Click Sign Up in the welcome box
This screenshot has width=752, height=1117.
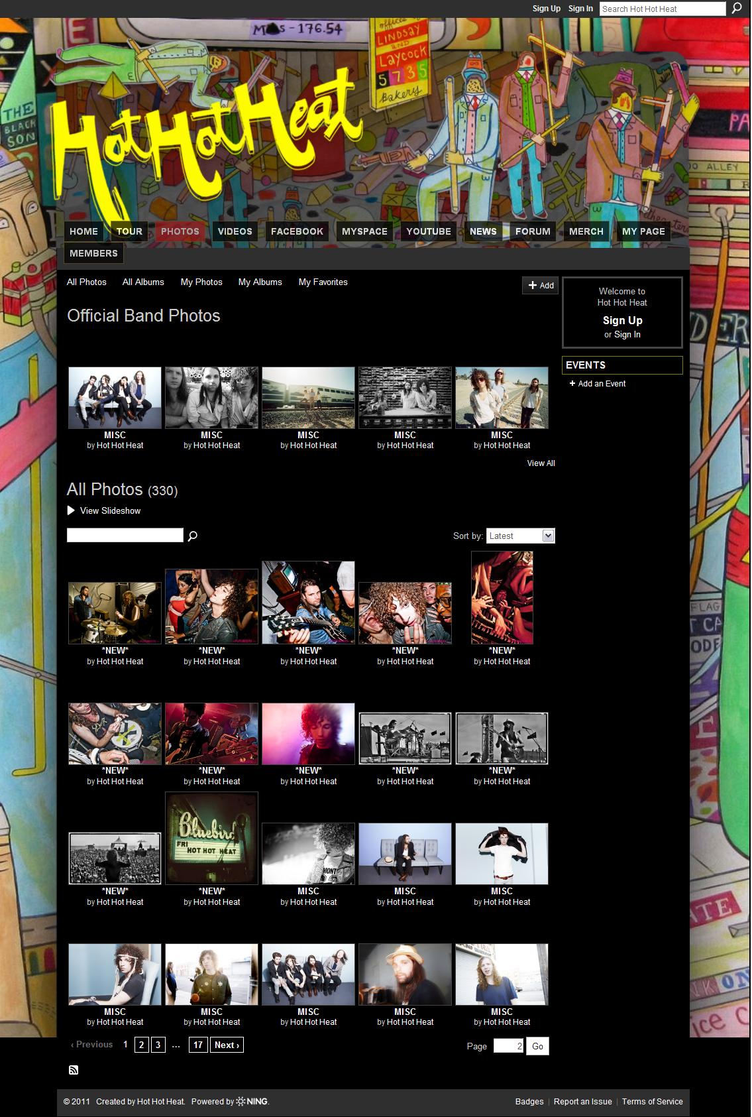pyautogui.click(x=622, y=320)
